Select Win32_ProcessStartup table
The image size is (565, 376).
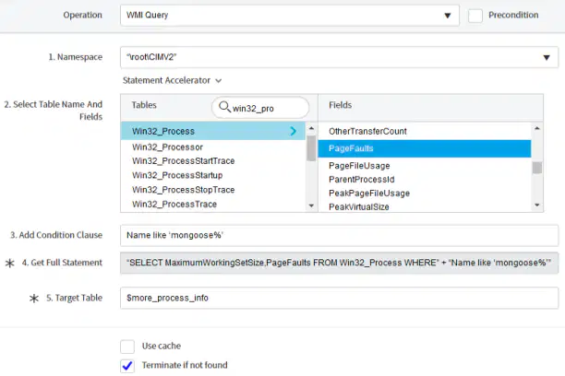tap(177, 175)
